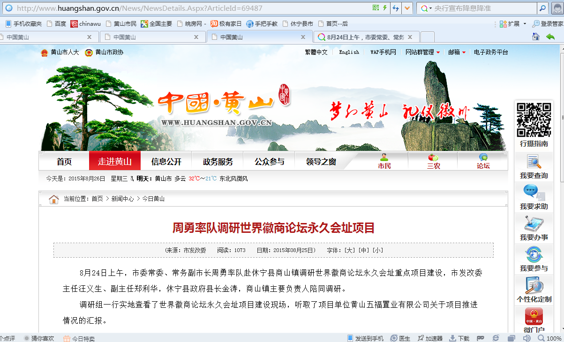
Task: Expand the 扩展 extensions dropdown
Action: [x=525, y=24]
